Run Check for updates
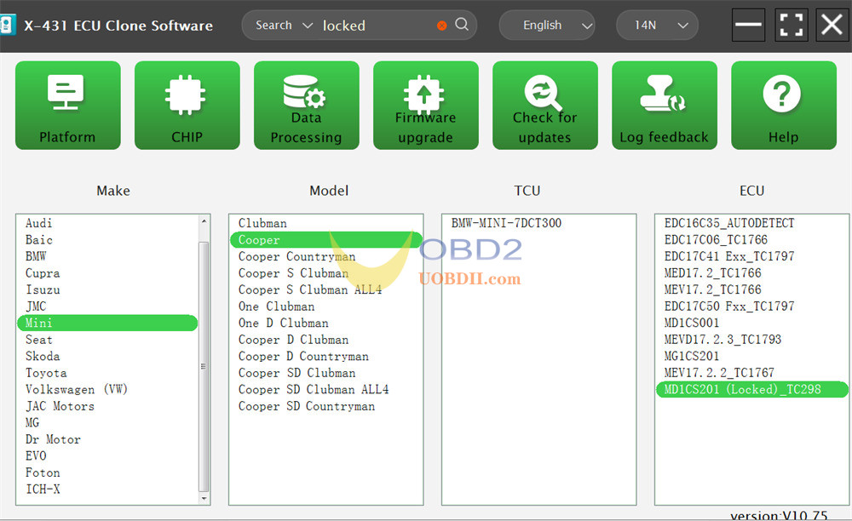This screenshot has width=852, height=521. [545, 106]
